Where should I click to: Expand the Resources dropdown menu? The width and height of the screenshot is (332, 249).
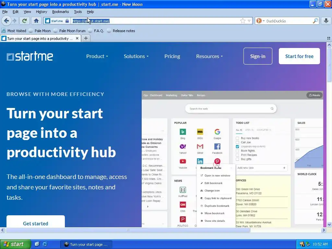click(209, 56)
